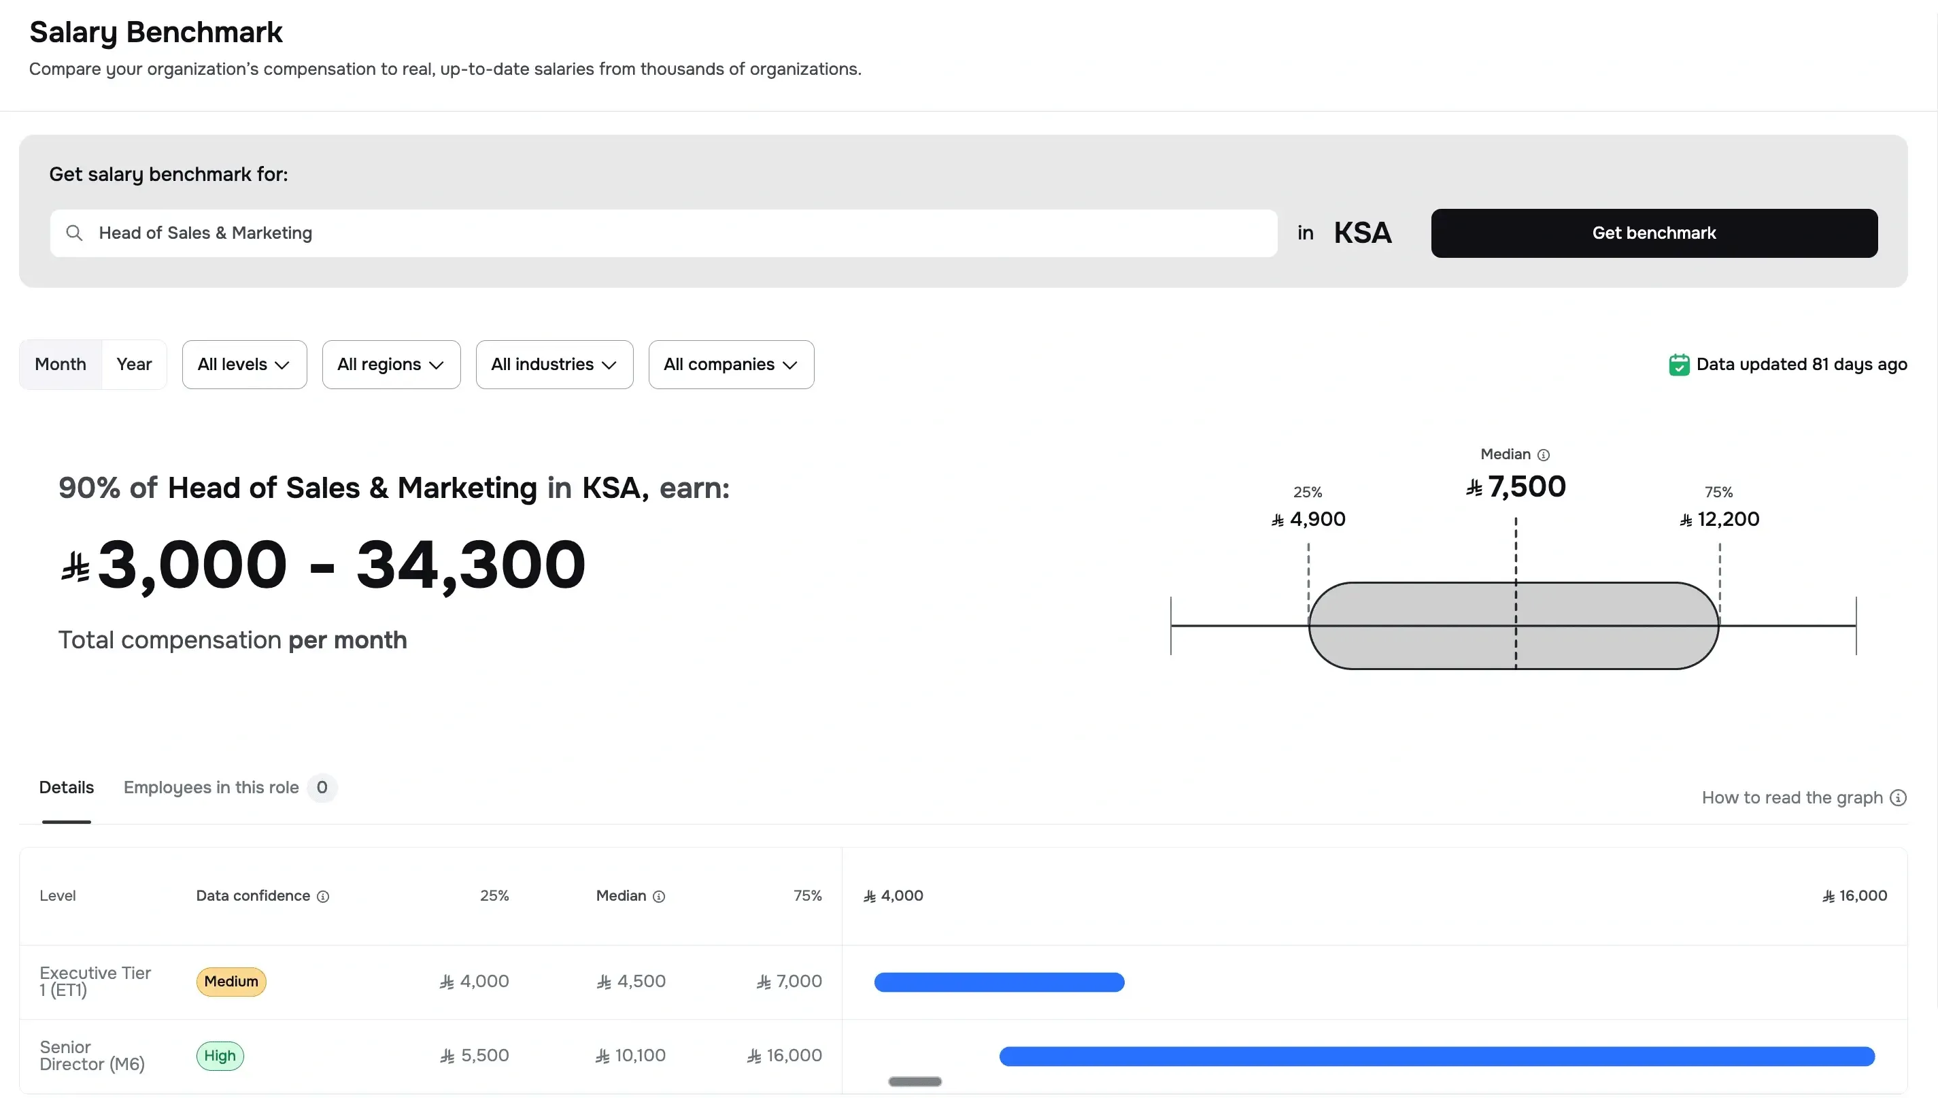This screenshot has width=1938, height=1098.
Task: Click the Medium data confidence badge
Action: coord(231,981)
